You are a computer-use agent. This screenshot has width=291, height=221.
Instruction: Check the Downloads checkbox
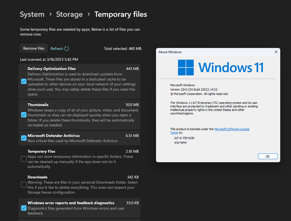point(24,185)
